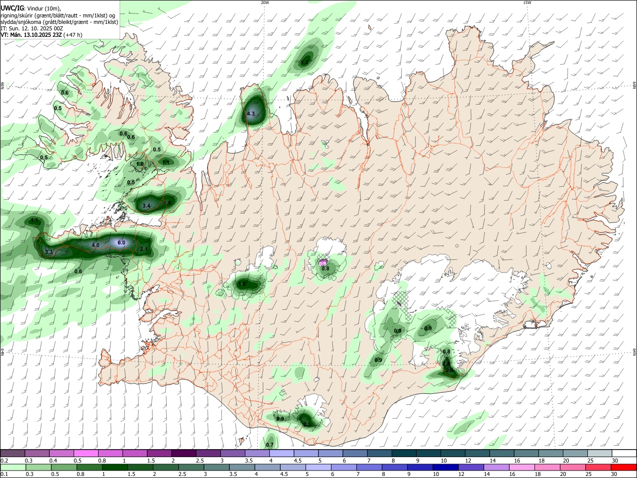Click the 4.3 precipitation value on the north coast

tap(251, 114)
